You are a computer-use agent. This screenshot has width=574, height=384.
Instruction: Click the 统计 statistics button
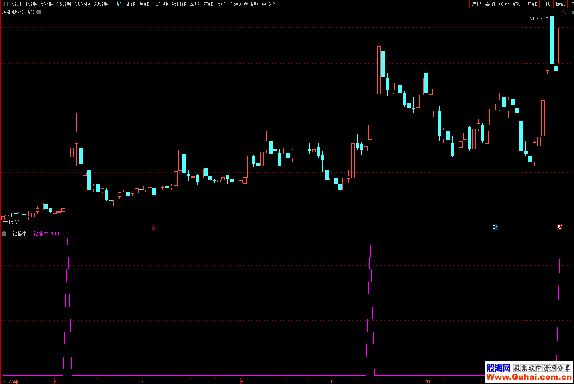518,4
